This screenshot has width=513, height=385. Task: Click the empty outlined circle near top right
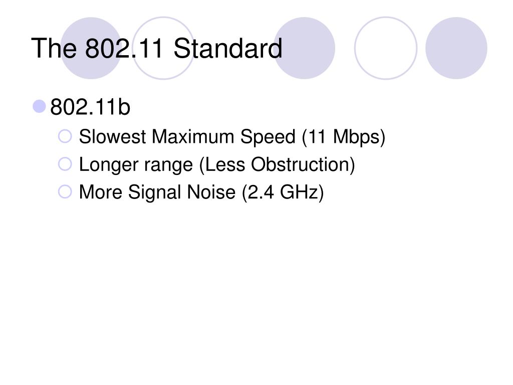386,48
